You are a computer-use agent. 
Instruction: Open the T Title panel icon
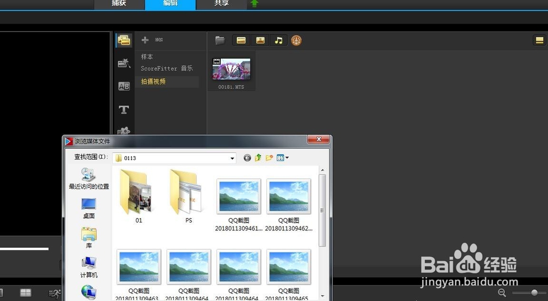[x=124, y=110]
